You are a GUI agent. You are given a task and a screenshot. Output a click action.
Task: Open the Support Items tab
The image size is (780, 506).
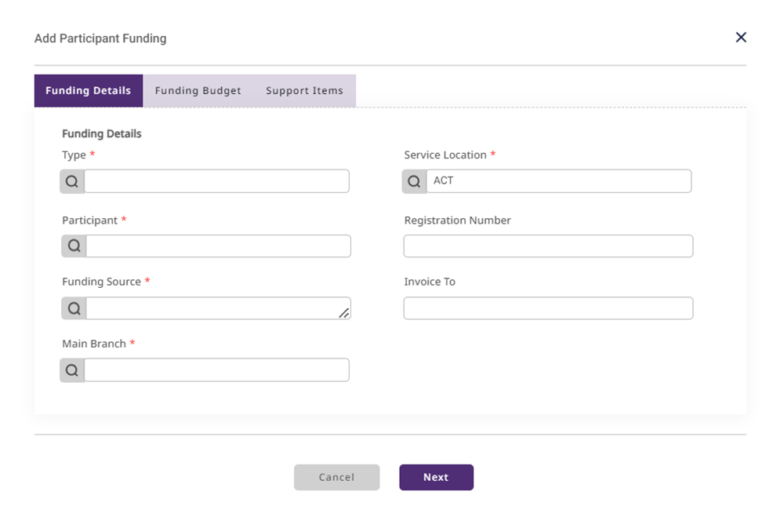point(304,91)
